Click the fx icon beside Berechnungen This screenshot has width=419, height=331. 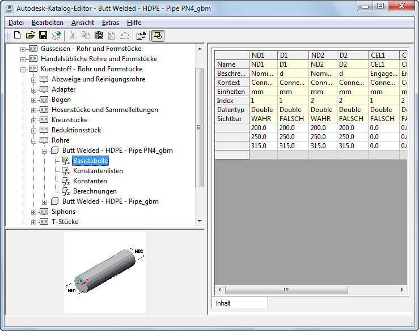point(66,191)
